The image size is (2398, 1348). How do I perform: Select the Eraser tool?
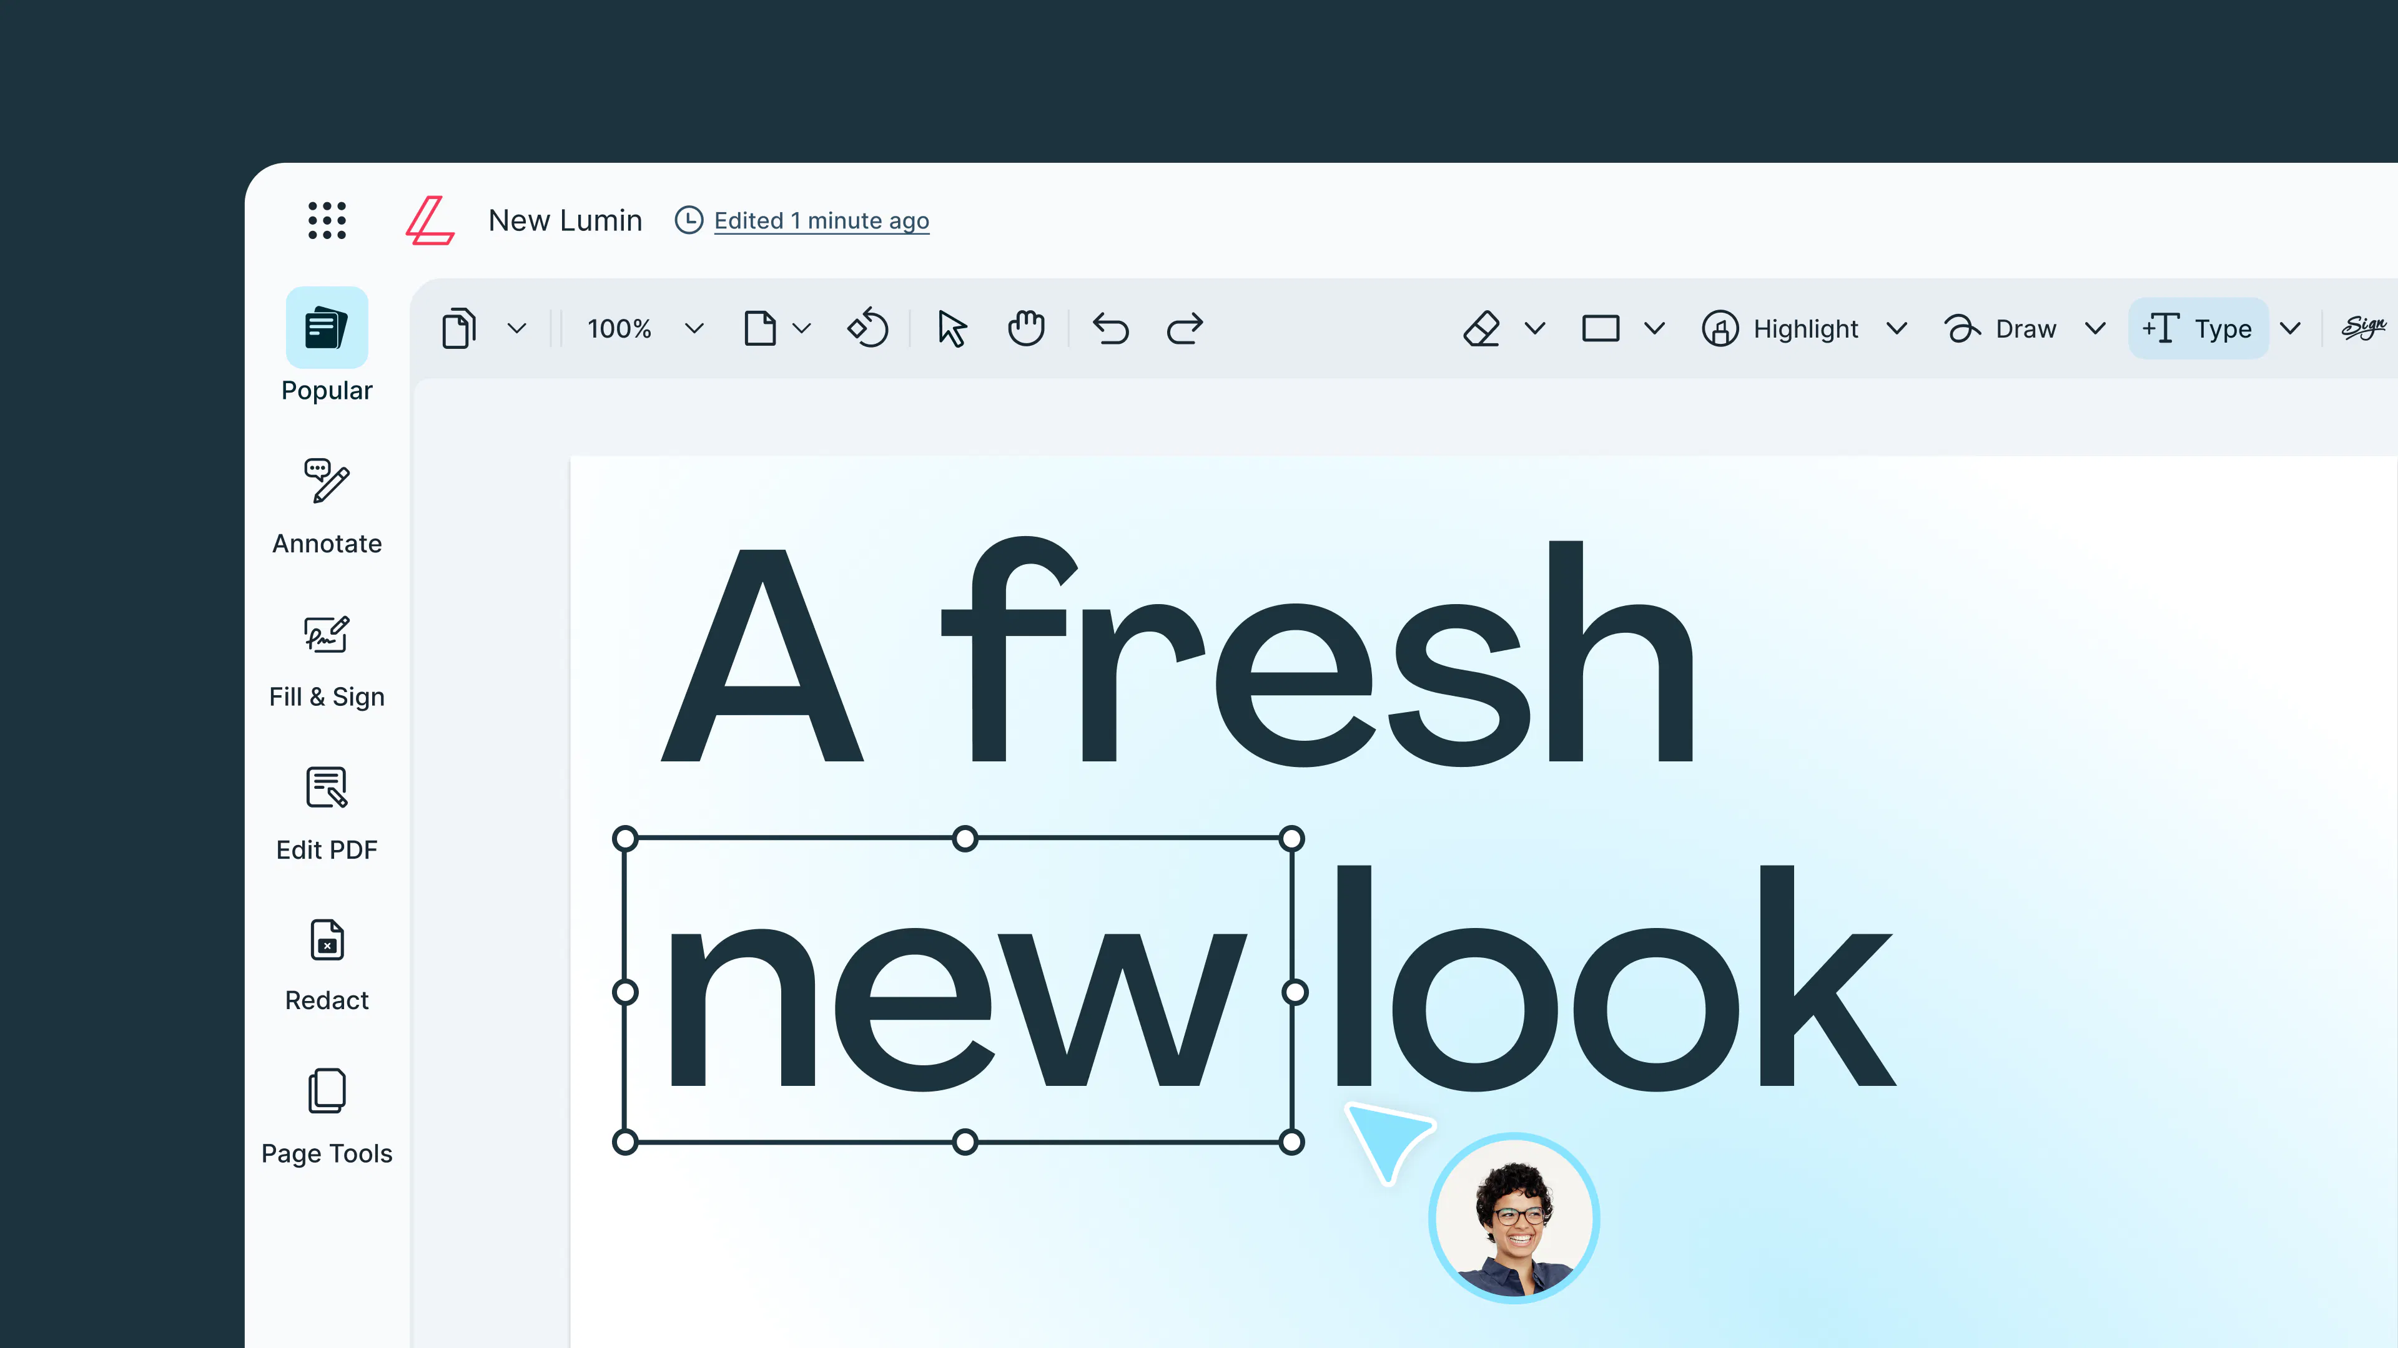1481,328
